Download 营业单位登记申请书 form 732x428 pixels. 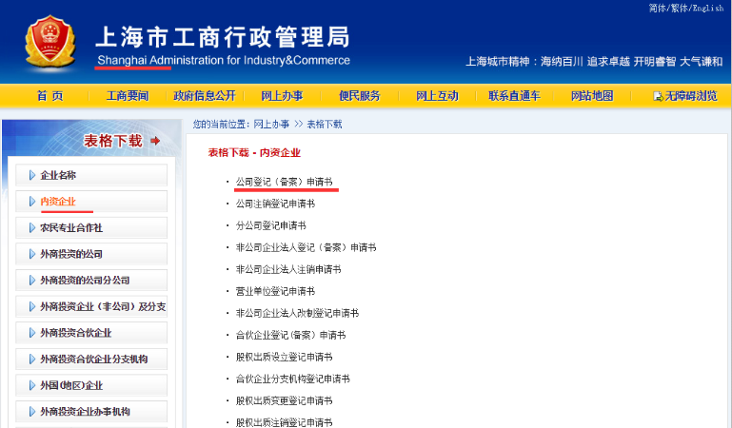[275, 291]
